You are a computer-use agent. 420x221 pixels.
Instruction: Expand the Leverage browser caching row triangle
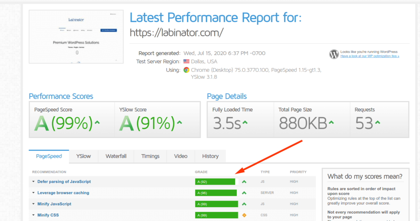(34, 193)
